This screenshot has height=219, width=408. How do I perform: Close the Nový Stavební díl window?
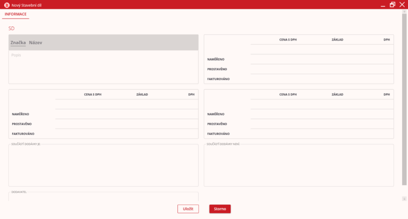[x=402, y=5]
